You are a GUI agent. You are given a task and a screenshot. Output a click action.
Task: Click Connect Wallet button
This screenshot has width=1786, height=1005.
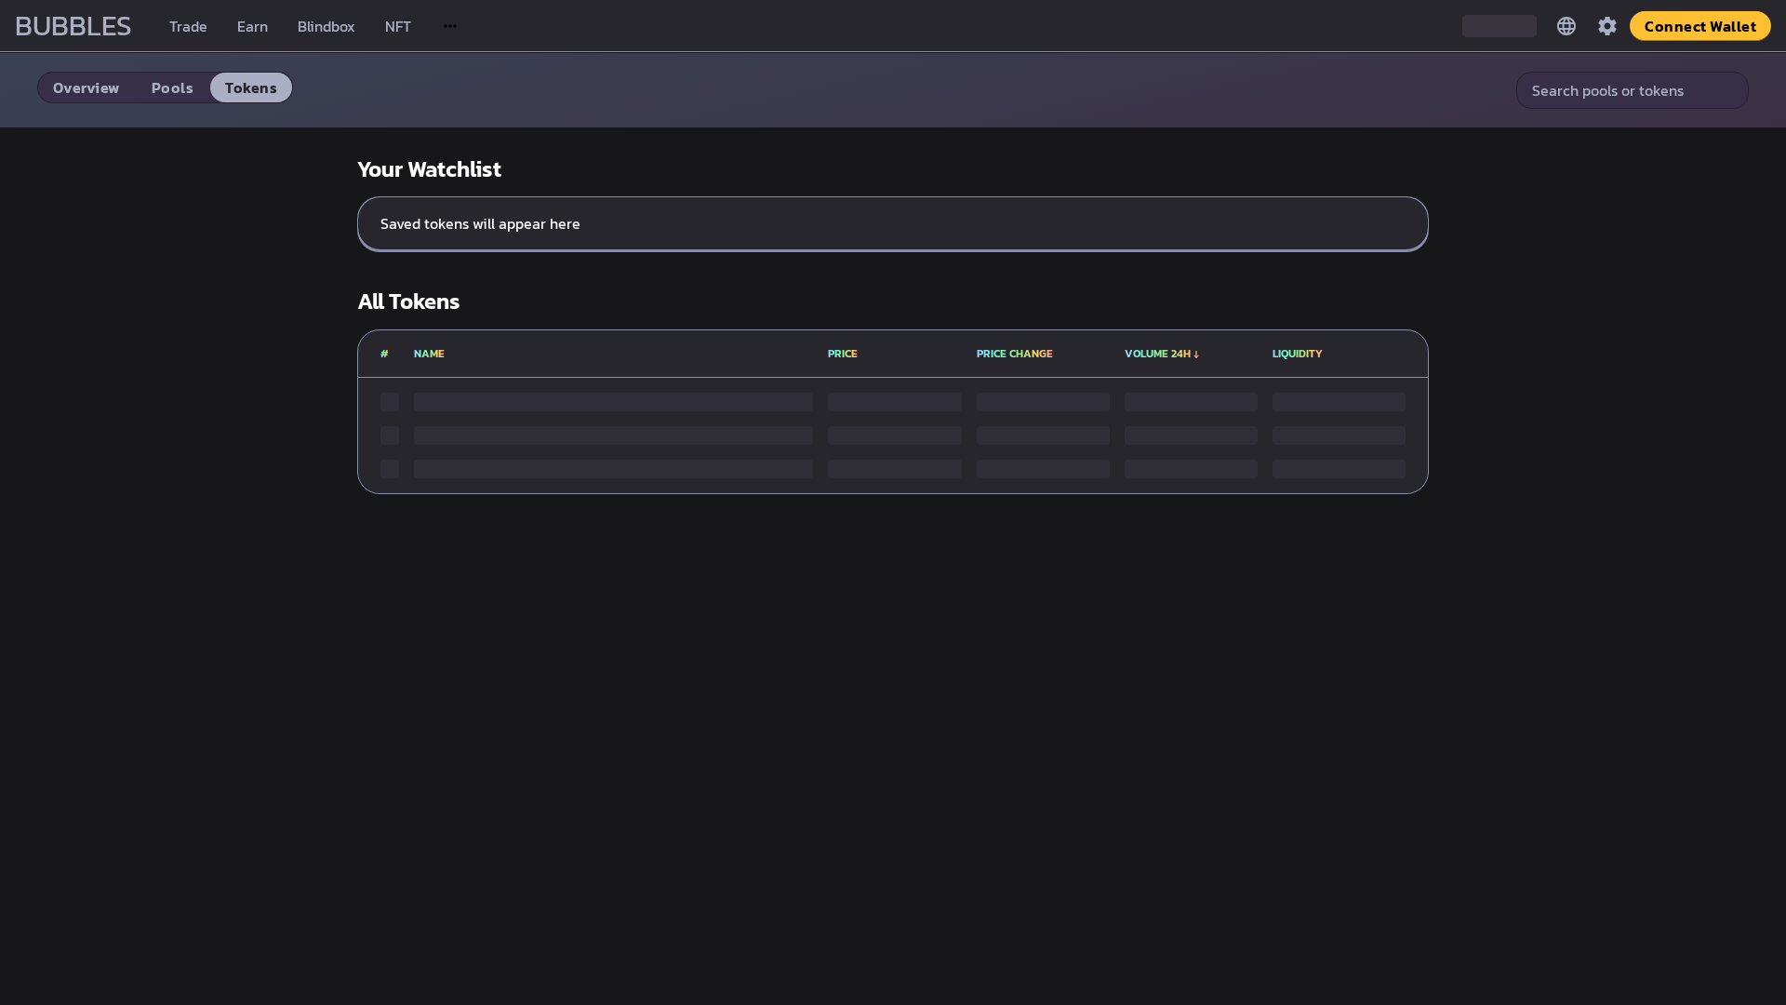[x=1699, y=26]
